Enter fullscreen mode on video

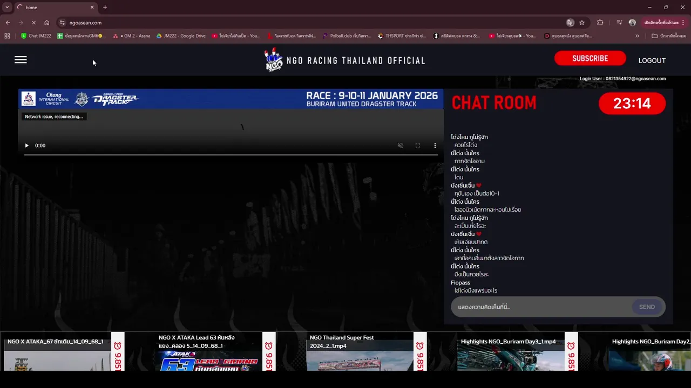click(x=417, y=145)
